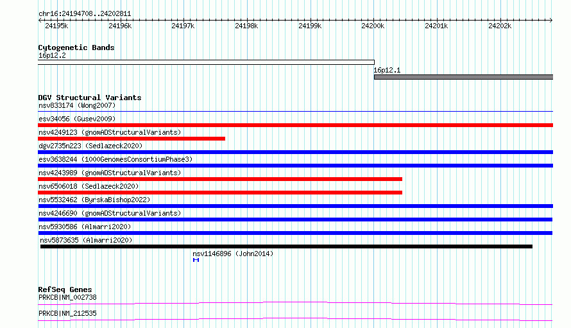Viewport: 571px width, 328px height.
Task: Click the 24197k ruler tick label
Action: click(183, 26)
